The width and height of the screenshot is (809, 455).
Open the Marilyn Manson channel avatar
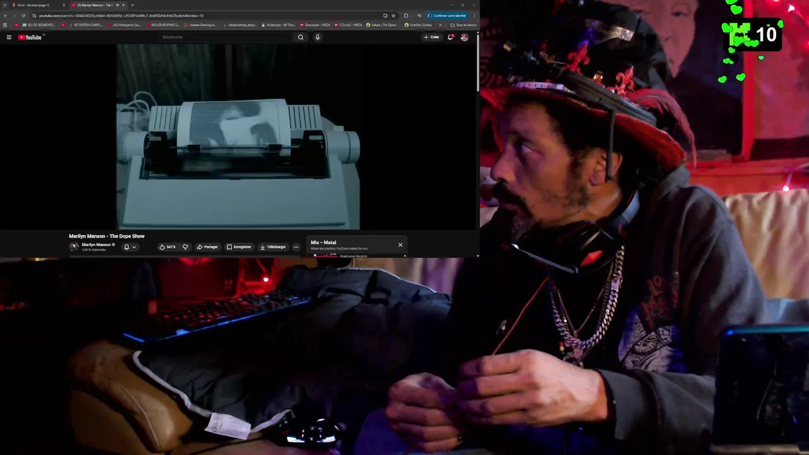pyautogui.click(x=74, y=247)
